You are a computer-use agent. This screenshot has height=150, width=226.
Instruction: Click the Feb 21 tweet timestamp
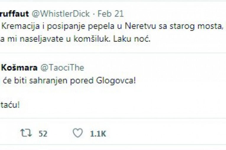click(x=110, y=14)
